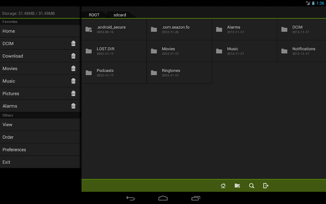This screenshot has height=204, width=326.
Task: Open search using magnifier icon
Action: [252, 186]
